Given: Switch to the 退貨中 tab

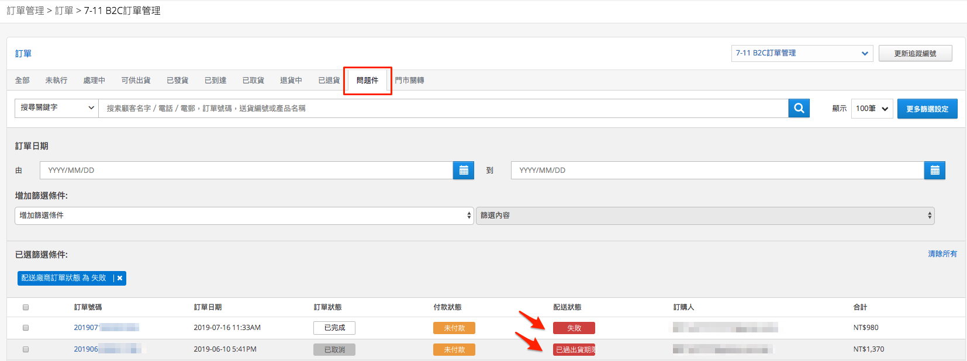Looking at the screenshot, I should 291,80.
